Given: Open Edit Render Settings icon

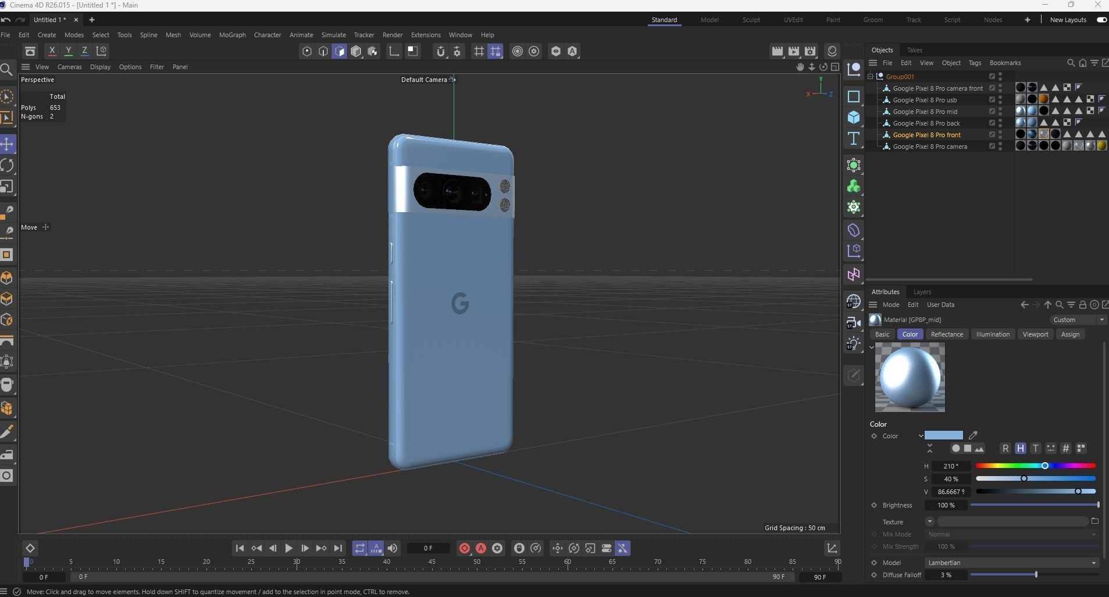Looking at the screenshot, I should pyautogui.click(x=811, y=51).
